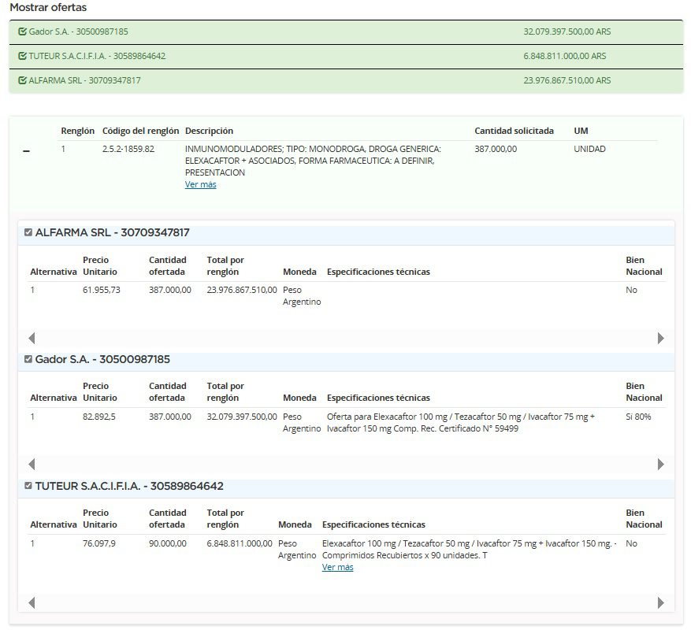Open the ALFARMA SRL 23.976.867.510,00 ARS offer row
Viewport: 691px width, 630px height.
346,80
